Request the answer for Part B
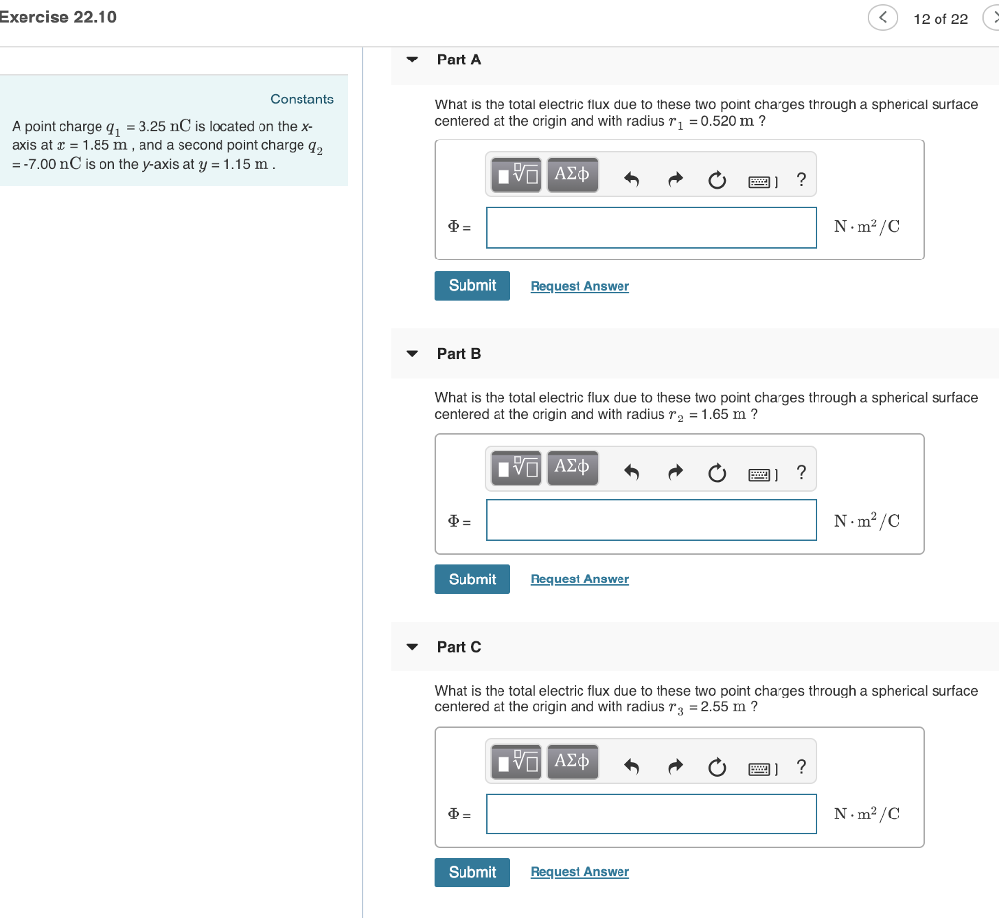Image resolution: width=999 pixels, height=918 pixels. point(579,579)
